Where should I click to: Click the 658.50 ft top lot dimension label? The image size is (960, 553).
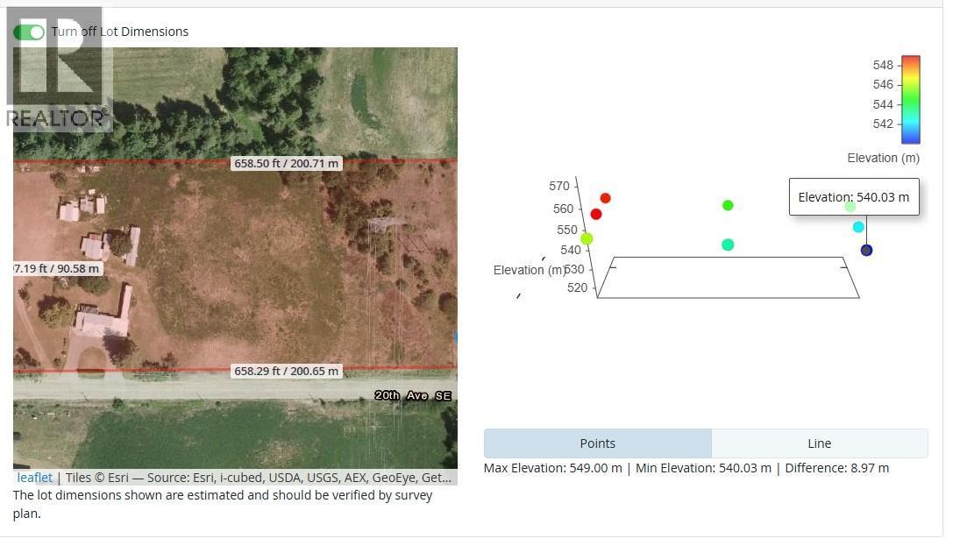tap(287, 163)
